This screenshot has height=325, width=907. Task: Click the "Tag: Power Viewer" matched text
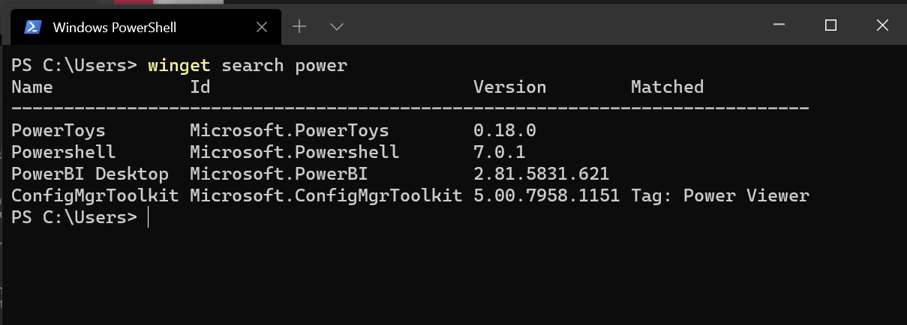[x=719, y=196]
